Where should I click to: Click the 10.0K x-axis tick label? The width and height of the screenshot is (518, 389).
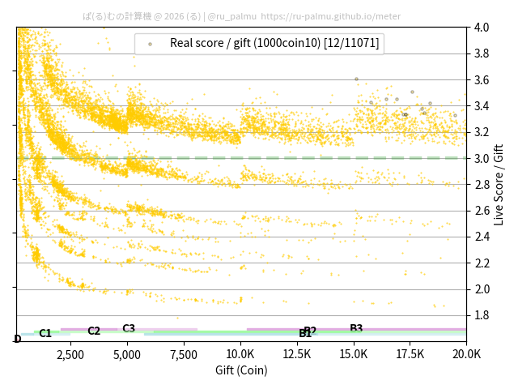point(240,354)
